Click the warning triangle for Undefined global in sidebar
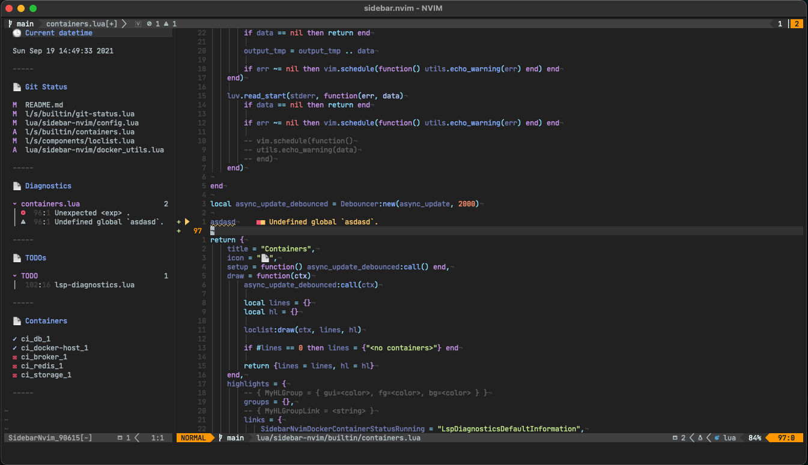 pyautogui.click(x=23, y=222)
